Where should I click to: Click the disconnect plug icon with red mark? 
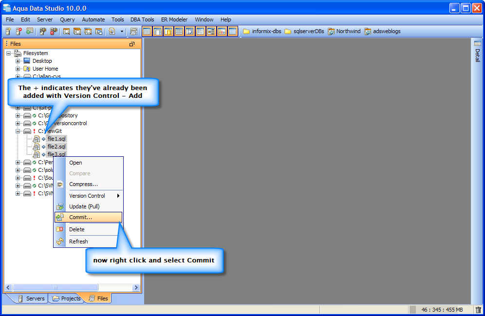pos(54,31)
